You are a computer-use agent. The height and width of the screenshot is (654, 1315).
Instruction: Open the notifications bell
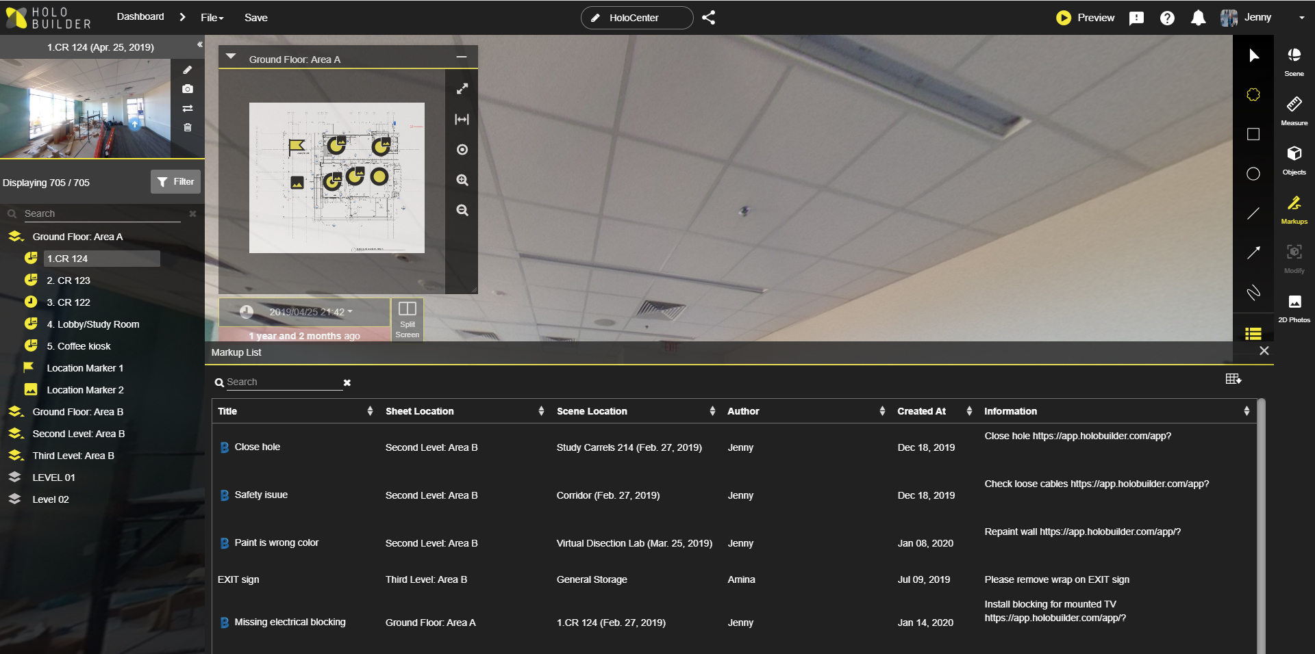(1198, 18)
